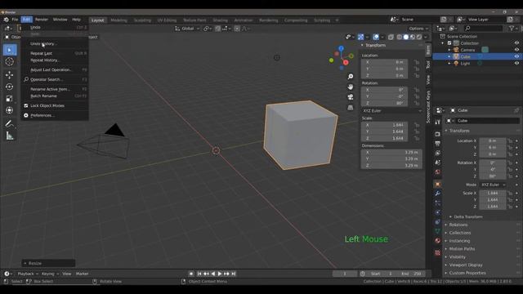Activate the Rotate tool
Viewport: 523px width, 294px height.
tap(10, 87)
